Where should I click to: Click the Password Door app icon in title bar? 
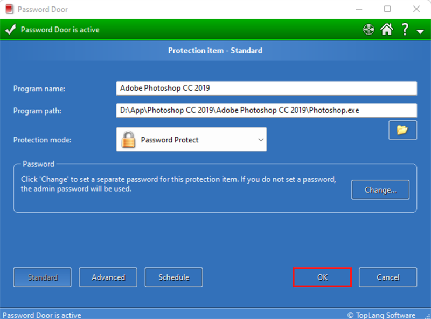point(9,9)
